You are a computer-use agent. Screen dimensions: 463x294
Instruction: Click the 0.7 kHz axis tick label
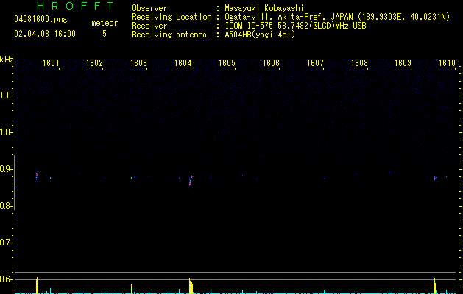[x=6, y=243]
